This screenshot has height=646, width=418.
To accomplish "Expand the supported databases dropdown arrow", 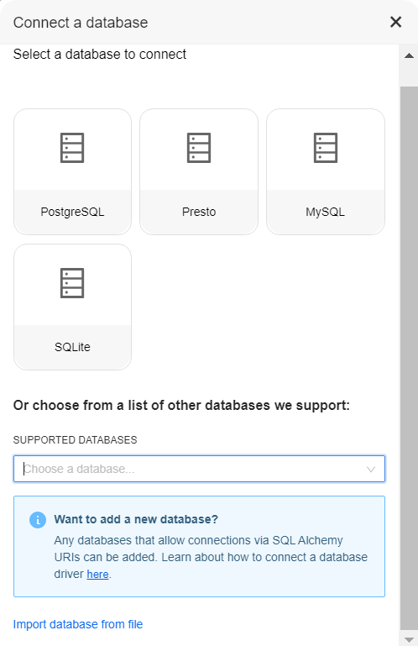I will coord(371,470).
